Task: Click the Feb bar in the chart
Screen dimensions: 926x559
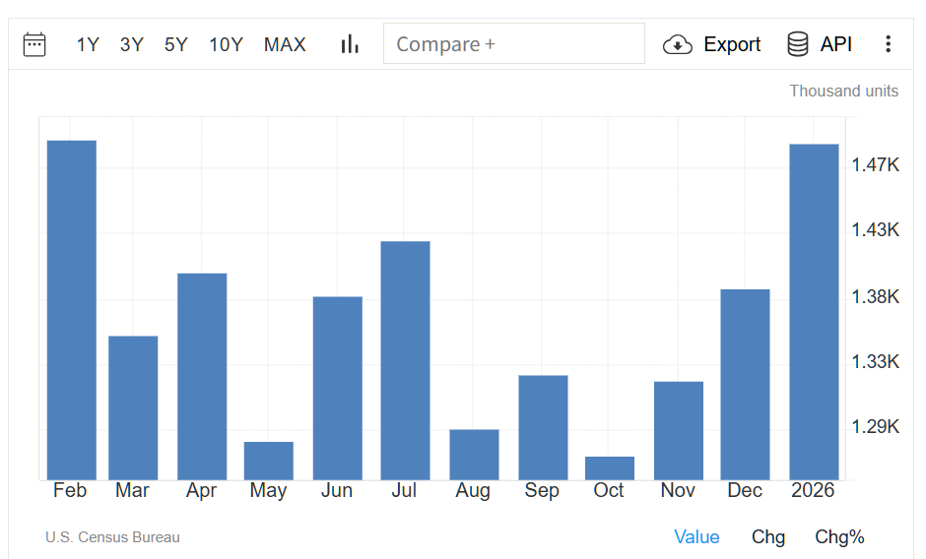Action: tap(72, 310)
